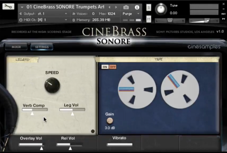This screenshot has width=227, height=153.
Task: Click the Voices count value 0
Action: click(x=93, y=14)
